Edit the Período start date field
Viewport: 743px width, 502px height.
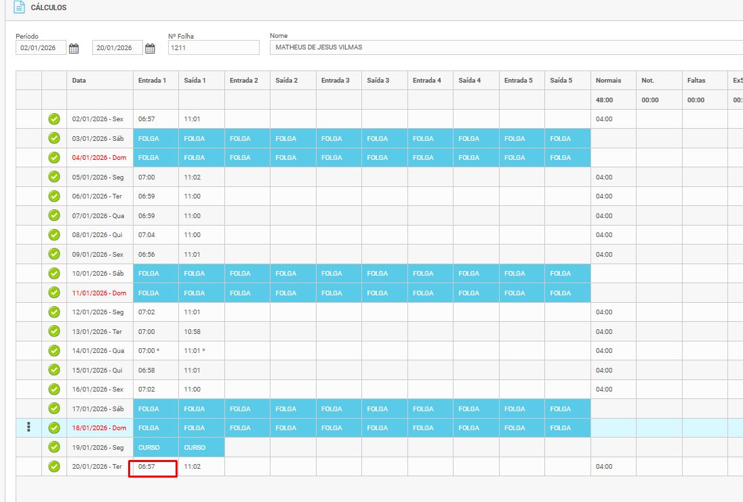pyautogui.click(x=41, y=48)
